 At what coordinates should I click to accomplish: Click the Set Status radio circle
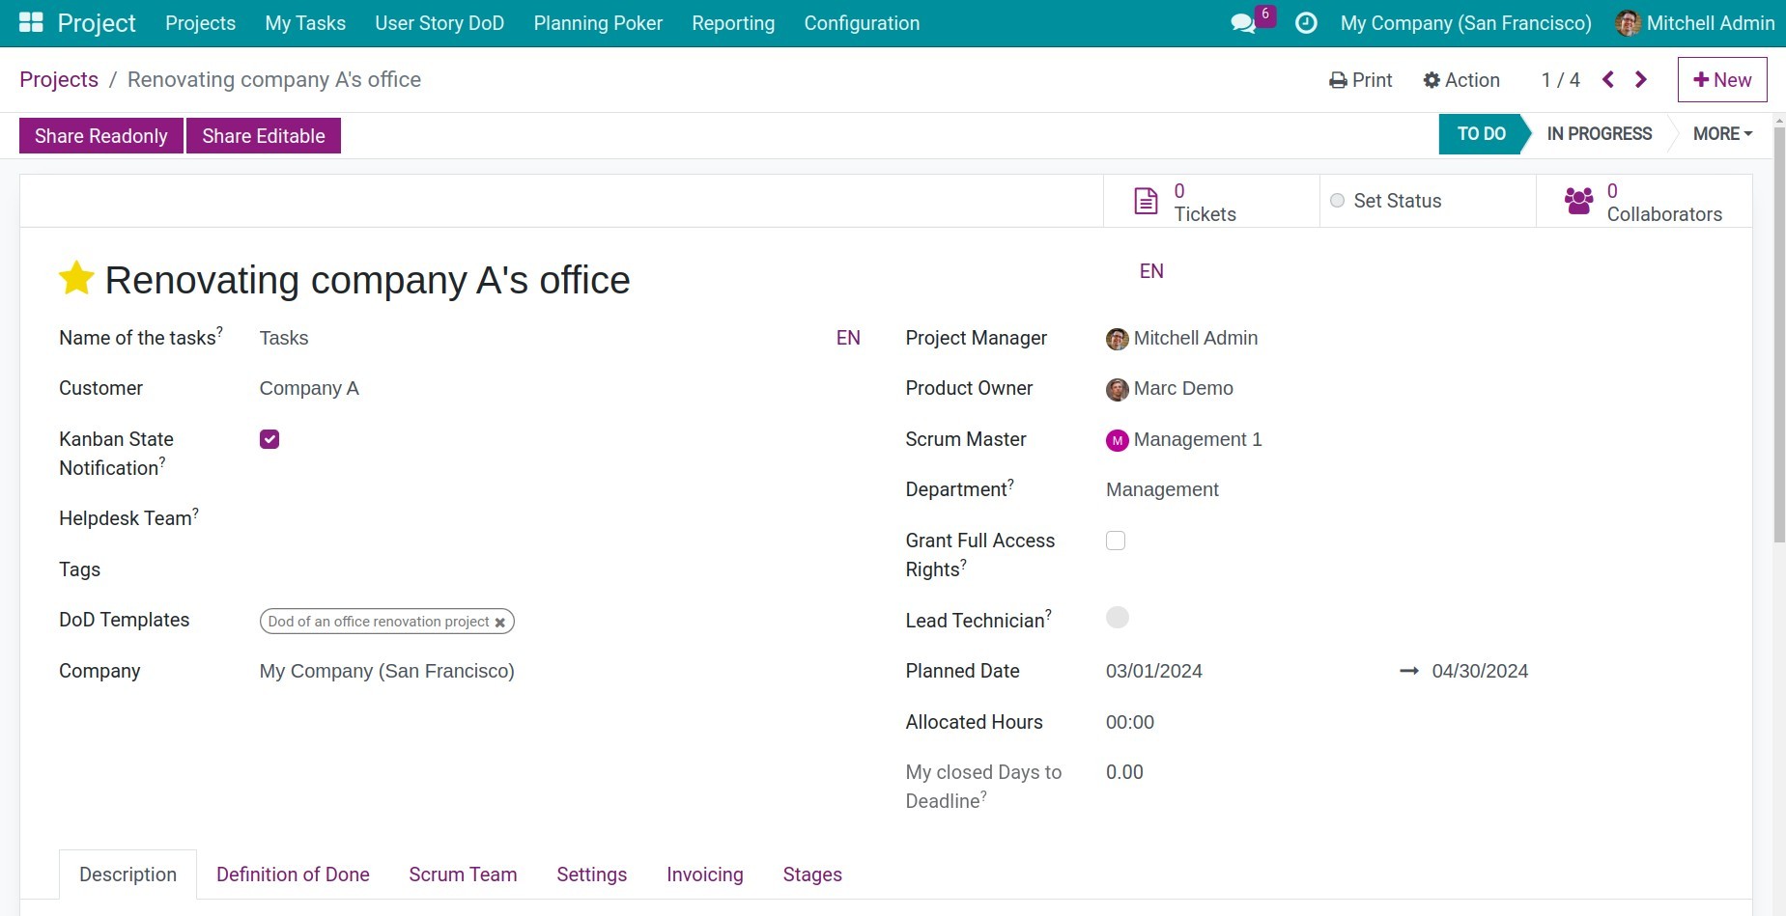(1337, 201)
